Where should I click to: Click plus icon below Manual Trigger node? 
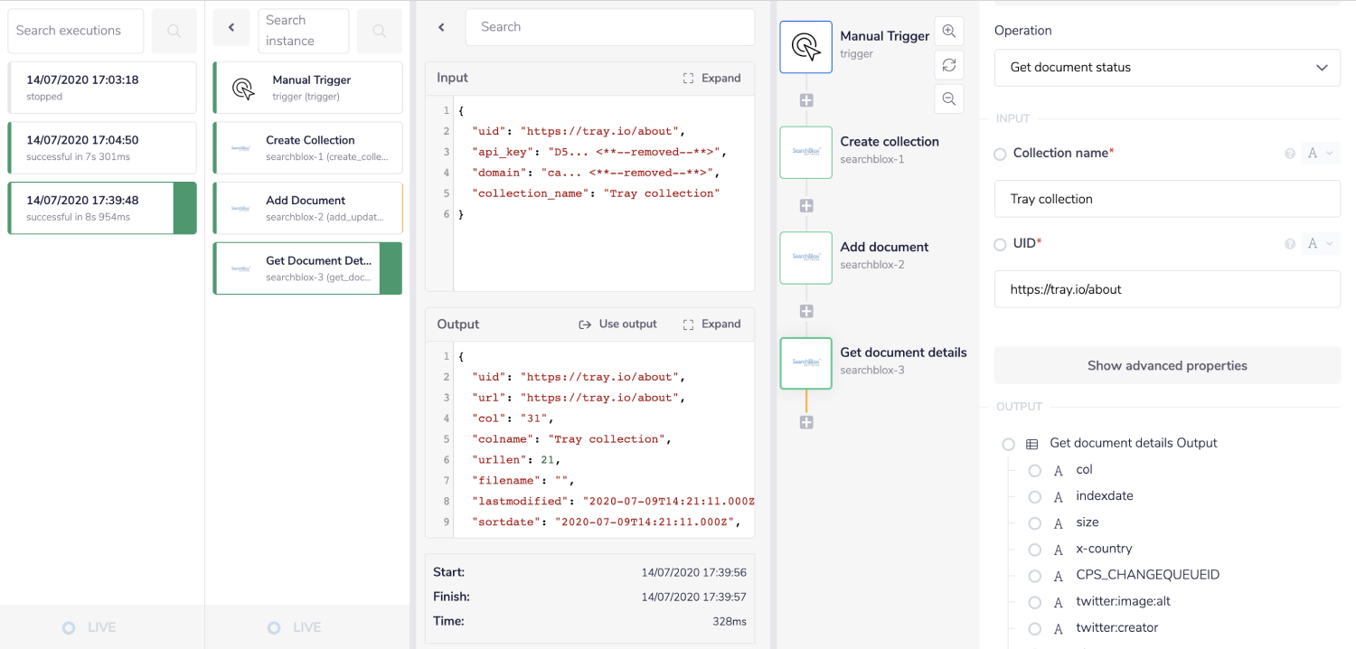806,100
